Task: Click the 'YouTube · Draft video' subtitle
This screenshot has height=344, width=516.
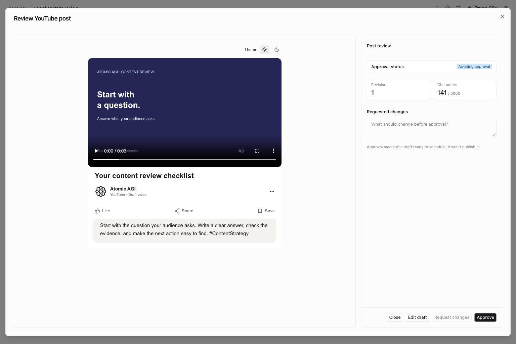Action: (128, 195)
